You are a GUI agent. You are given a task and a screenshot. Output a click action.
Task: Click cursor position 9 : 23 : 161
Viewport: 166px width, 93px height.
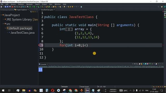[102, 87]
